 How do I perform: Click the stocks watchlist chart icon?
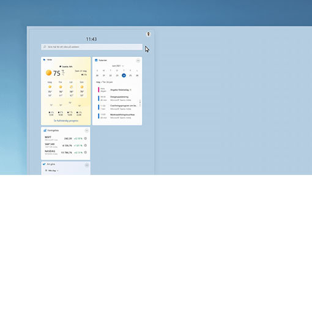[x=45, y=130]
